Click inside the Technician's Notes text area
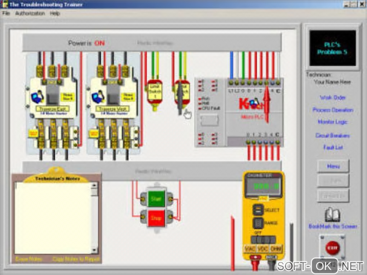 (x=53, y=218)
